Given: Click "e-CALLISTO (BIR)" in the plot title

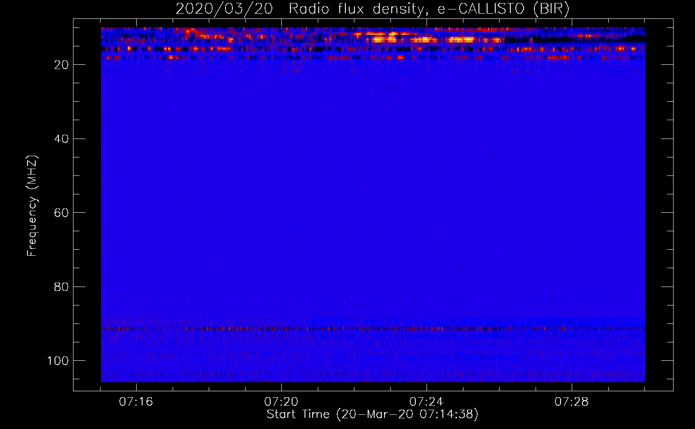Looking at the screenshot, I should [503, 9].
